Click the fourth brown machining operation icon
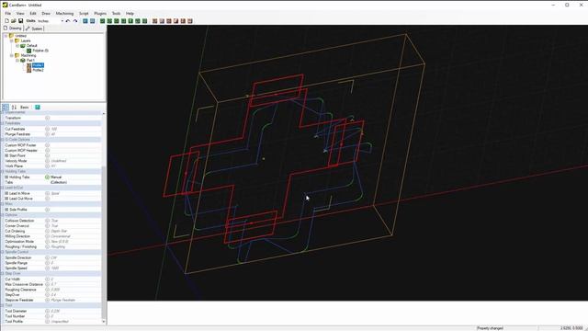Viewport: 588px width, 331px height. 175,21
